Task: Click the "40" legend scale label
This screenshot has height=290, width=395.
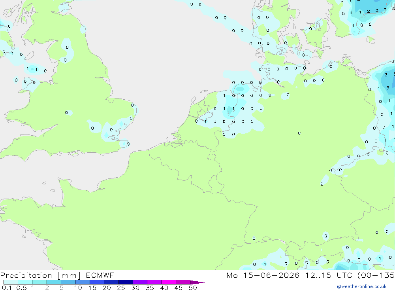Action: [164, 288]
